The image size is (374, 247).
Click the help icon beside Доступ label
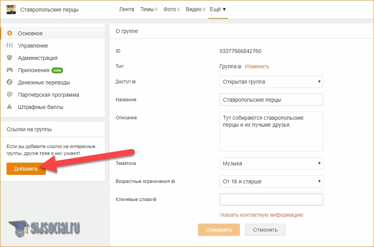[x=134, y=82]
